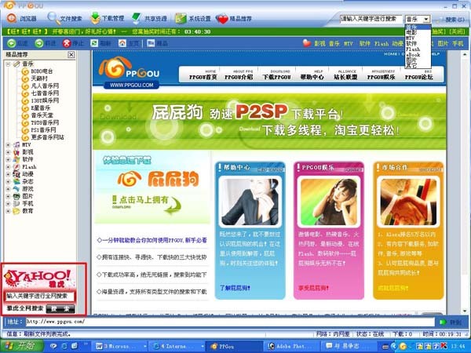Click the 影视 category icon in tree
This screenshot has width=471, height=353.
pyautogui.click(x=16, y=152)
